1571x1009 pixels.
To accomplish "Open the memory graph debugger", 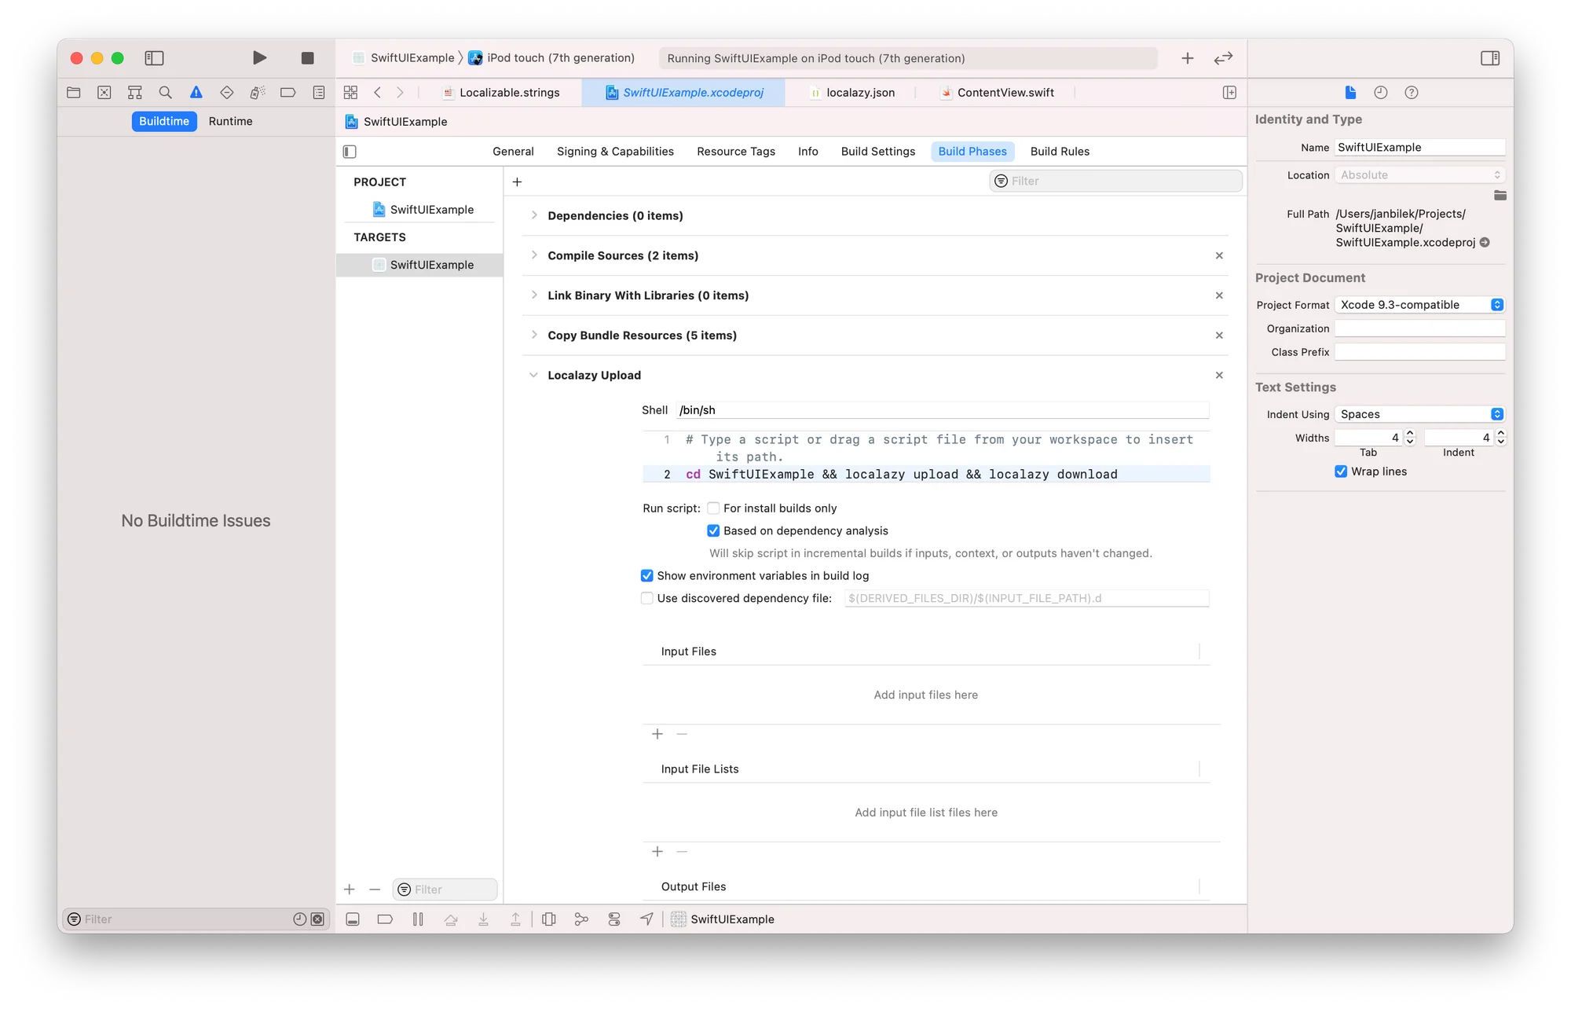I will 581,919.
